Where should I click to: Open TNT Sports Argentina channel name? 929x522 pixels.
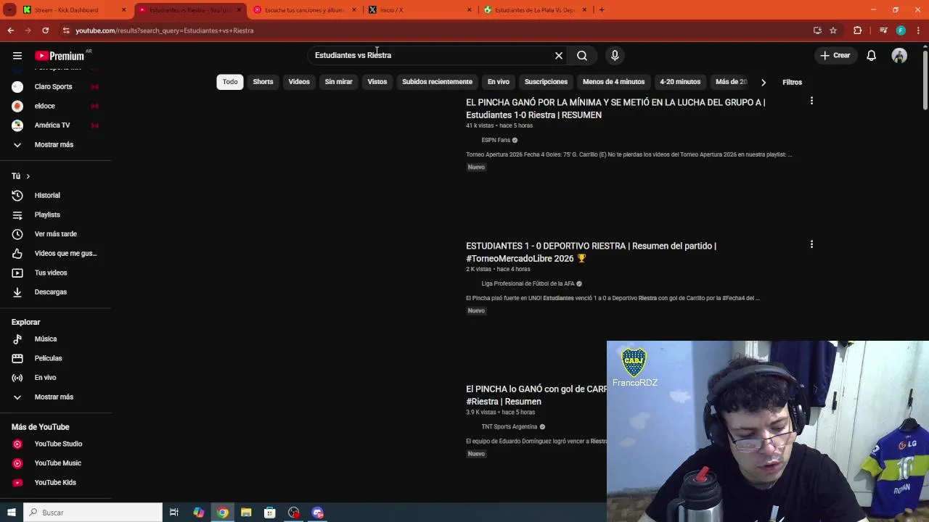tap(509, 427)
